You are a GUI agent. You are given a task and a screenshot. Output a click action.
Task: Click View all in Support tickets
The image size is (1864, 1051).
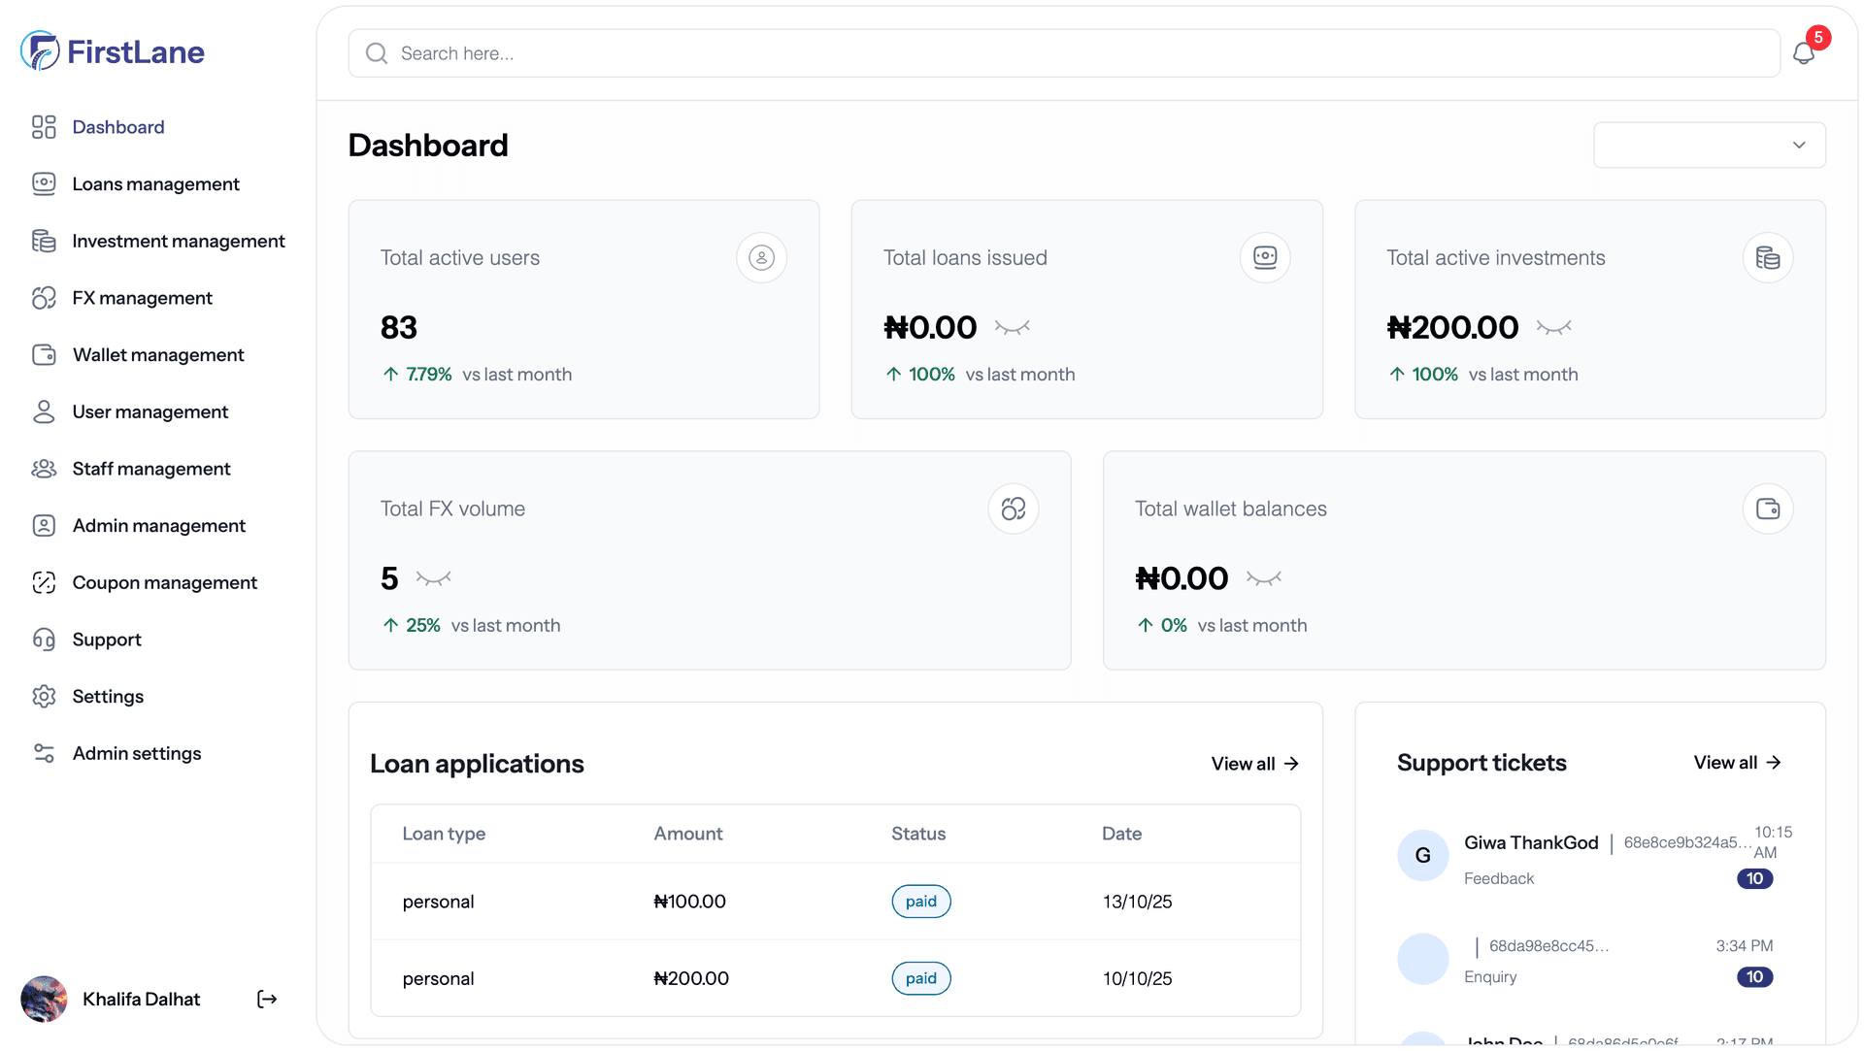[1737, 763]
